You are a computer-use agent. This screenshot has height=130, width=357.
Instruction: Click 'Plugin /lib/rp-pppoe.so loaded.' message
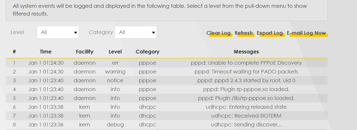(246, 98)
